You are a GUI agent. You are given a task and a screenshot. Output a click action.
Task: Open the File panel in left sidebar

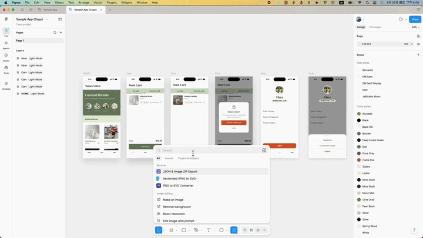(x=6, y=32)
